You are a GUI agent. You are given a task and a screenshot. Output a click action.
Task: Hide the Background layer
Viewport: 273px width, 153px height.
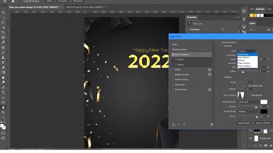click(x=250, y=138)
